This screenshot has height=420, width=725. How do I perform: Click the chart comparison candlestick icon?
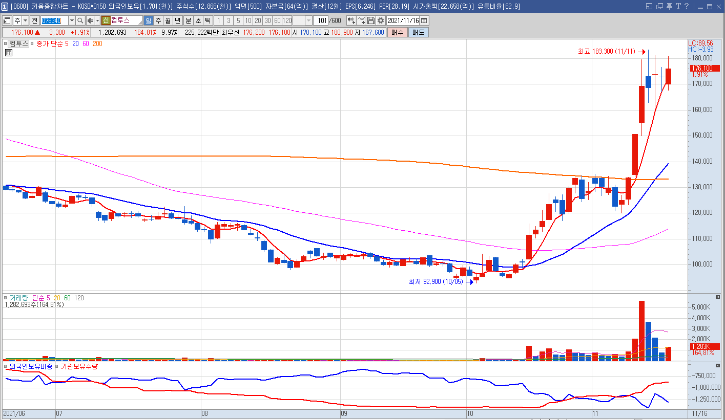[x=351, y=20]
